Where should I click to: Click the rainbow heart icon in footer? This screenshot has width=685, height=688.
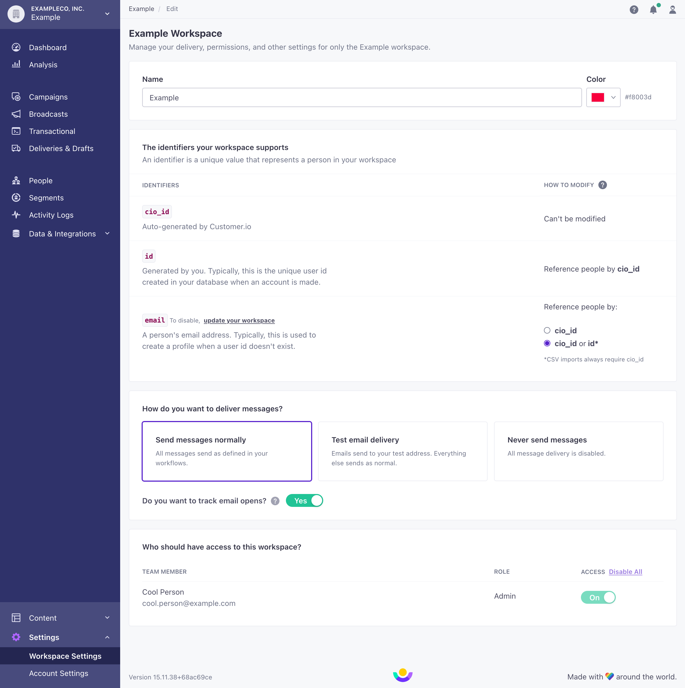[x=610, y=676]
